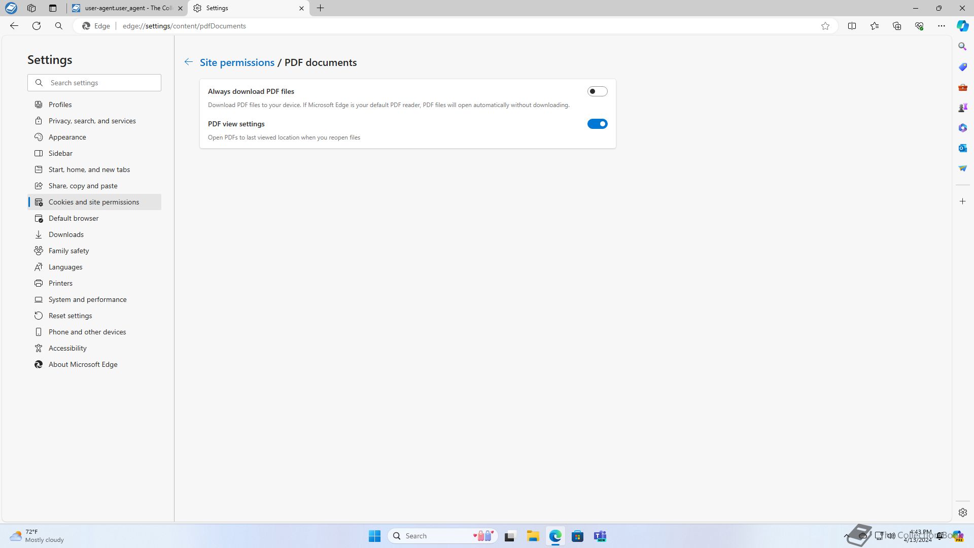Select Cookies and site permissions
The image size is (974, 548).
tap(94, 202)
